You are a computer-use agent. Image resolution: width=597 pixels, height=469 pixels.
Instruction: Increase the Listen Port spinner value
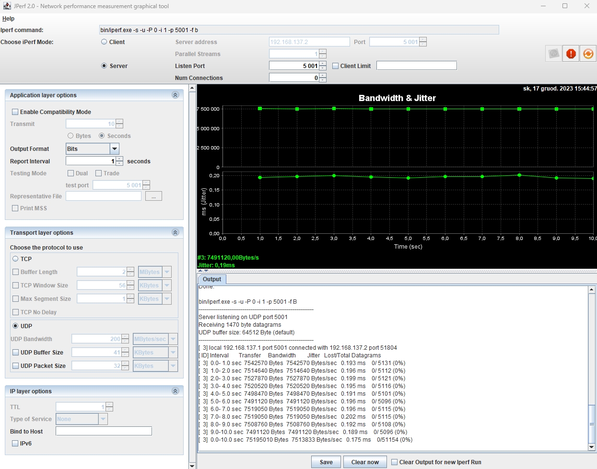[x=323, y=63]
